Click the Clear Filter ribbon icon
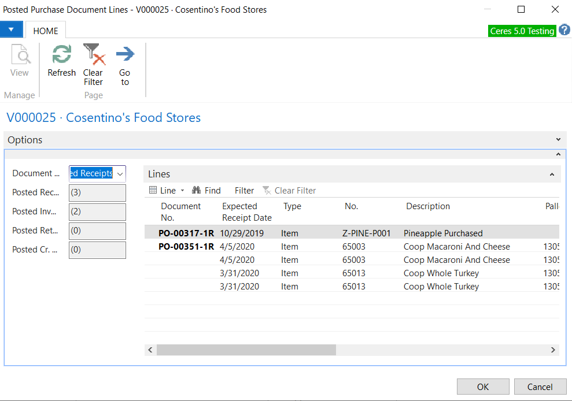572x401 pixels. 93,55
